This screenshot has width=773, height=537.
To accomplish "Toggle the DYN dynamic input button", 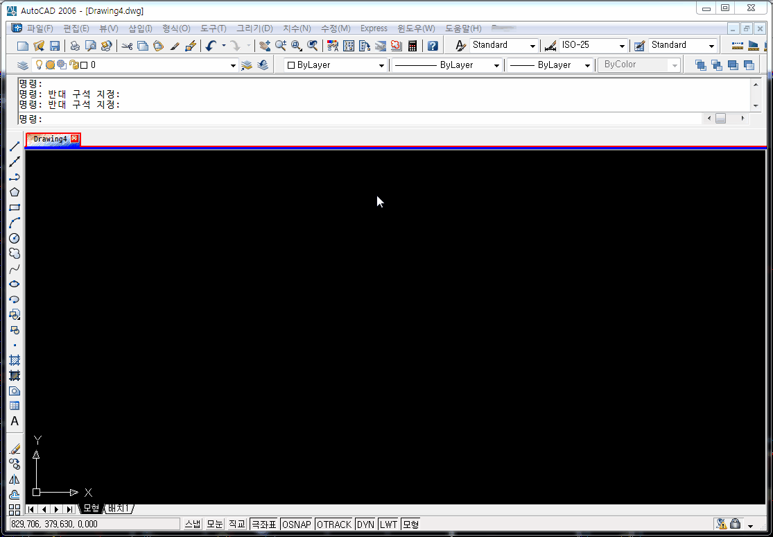I will pyautogui.click(x=365, y=525).
